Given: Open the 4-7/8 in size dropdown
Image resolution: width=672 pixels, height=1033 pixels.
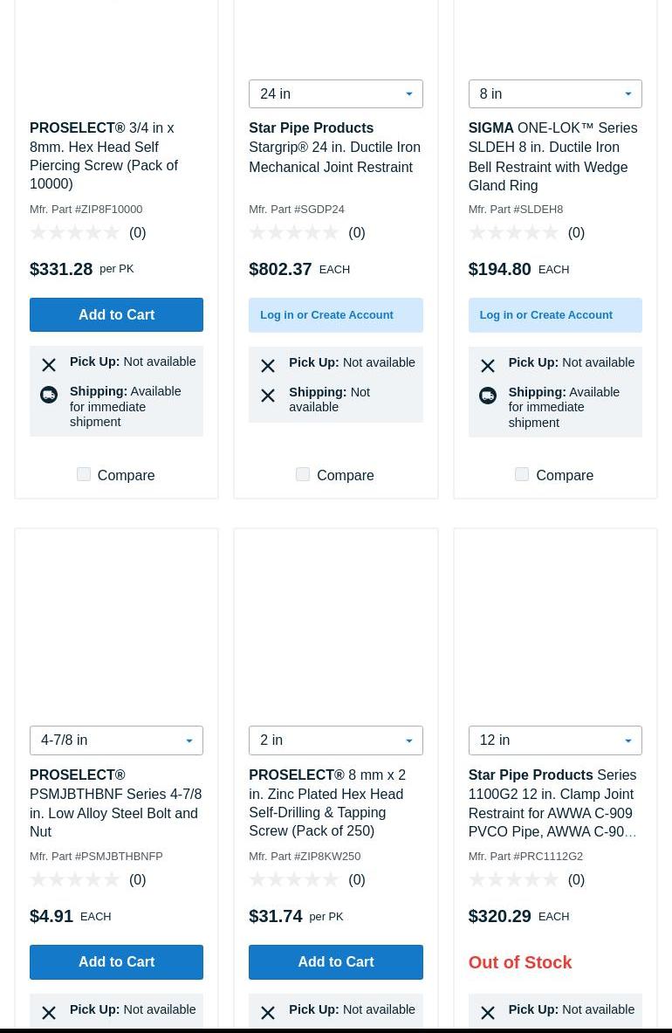Looking at the screenshot, I should (116, 740).
